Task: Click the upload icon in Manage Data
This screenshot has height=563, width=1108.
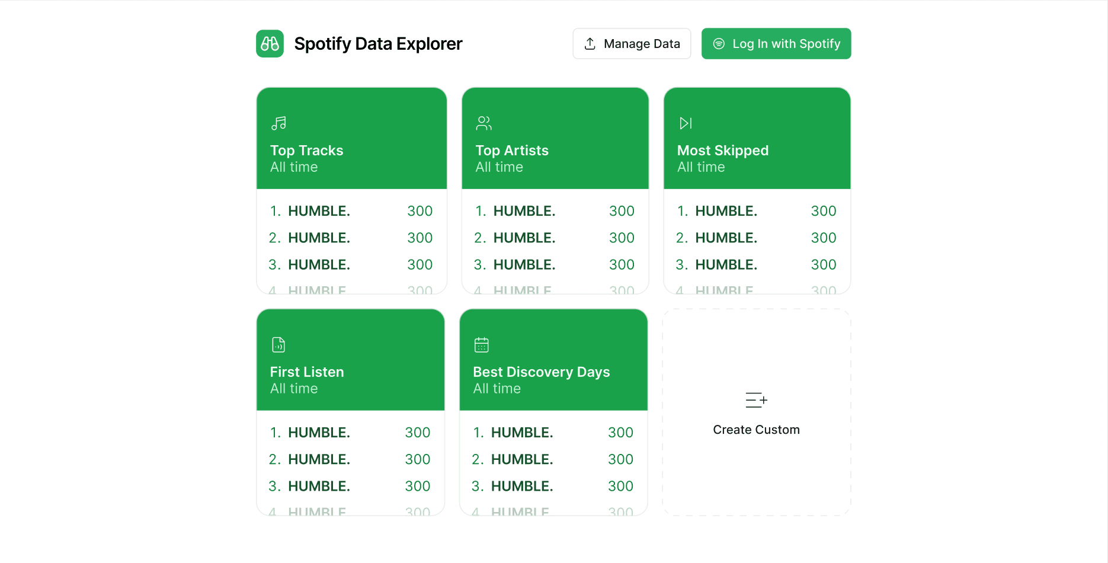Action: click(x=590, y=44)
